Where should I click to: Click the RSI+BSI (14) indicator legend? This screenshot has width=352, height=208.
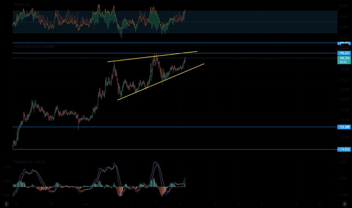point(22,5)
